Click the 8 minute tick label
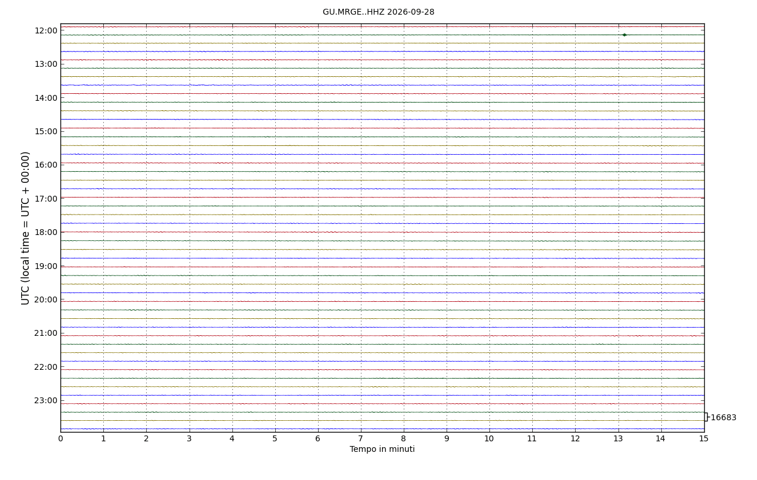The height and width of the screenshot is (480, 757). tap(404, 438)
